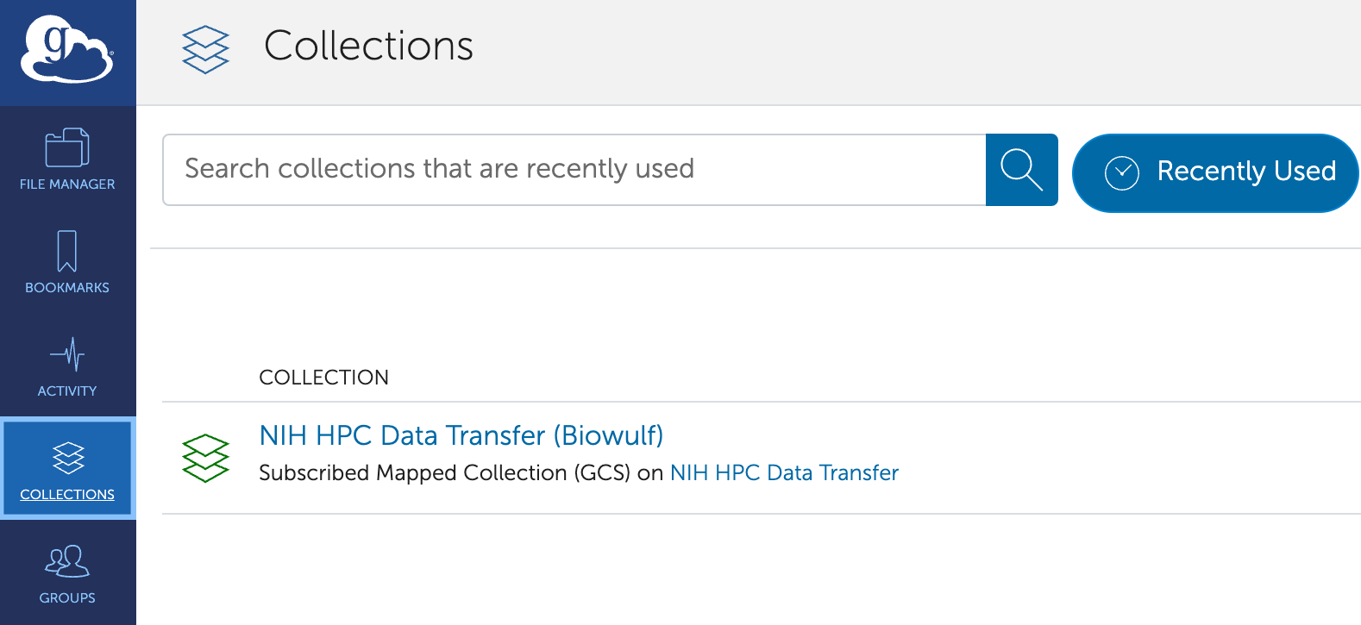Open the File Manager folder icon
Image resolution: width=1361 pixels, height=625 pixels.
pos(67,147)
